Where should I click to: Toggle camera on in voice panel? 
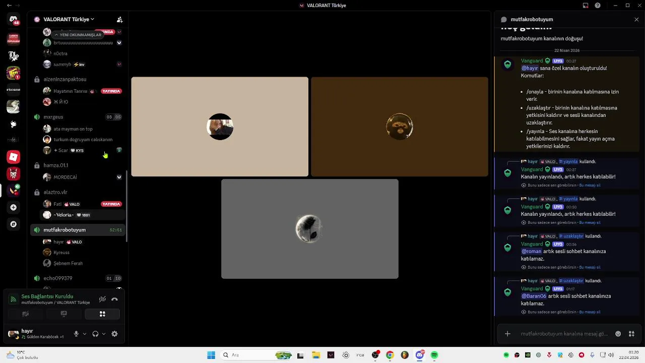[x=25, y=314]
